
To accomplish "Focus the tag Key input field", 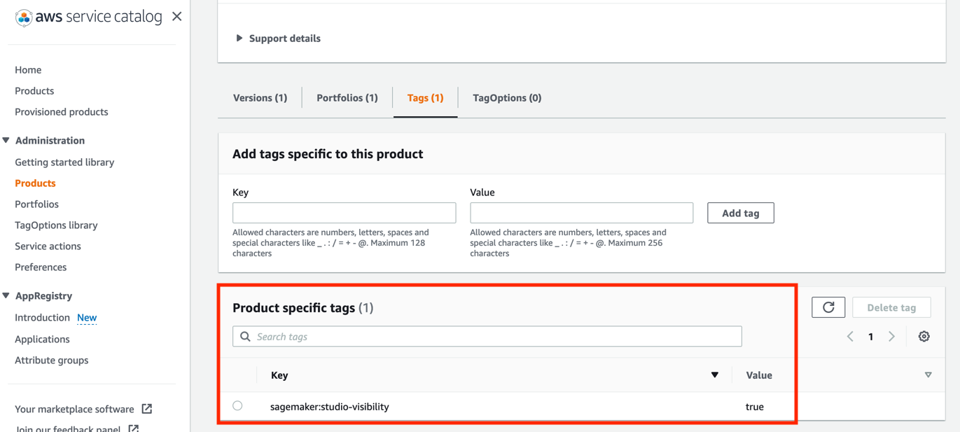I will click(x=344, y=213).
